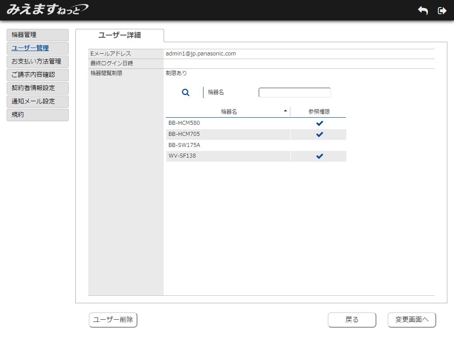Viewport: 454px width, 341px height.
Task: Toggle the BB-HCM580 permission checkmark
Action: [x=319, y=123]
